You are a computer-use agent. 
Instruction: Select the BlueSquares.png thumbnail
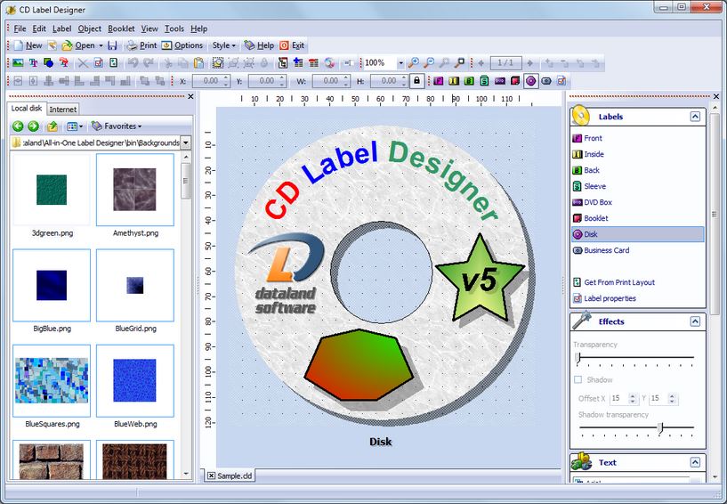(x=52, y=380)
